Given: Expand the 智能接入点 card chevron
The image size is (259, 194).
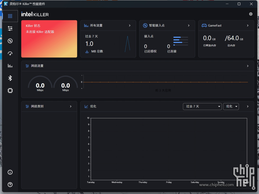Looking at the screenshot, I should [x=189, y=26].
